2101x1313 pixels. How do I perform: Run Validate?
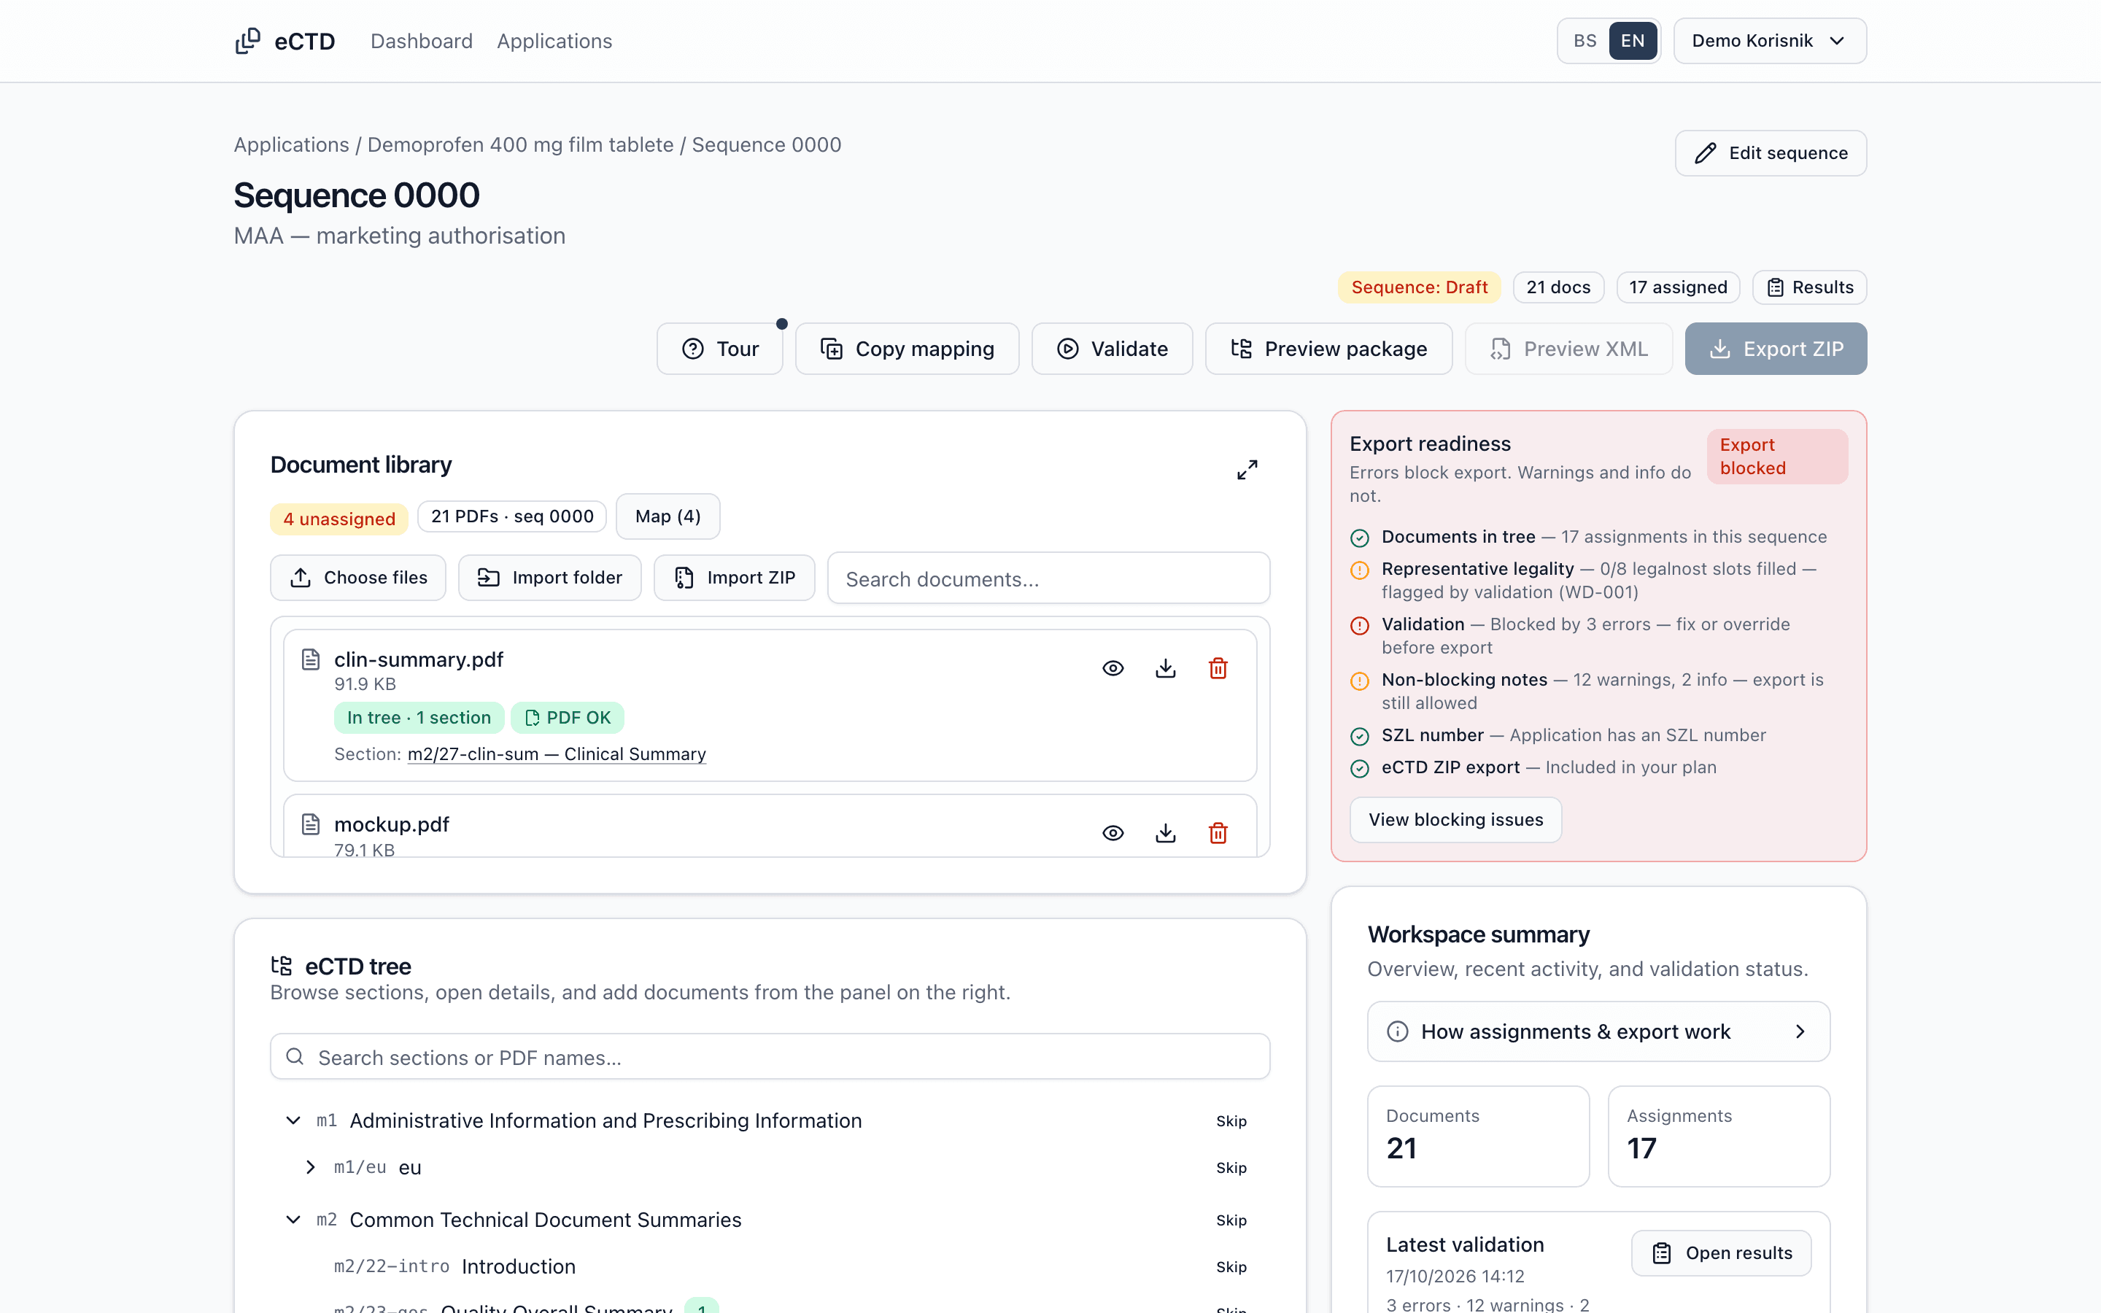pos(1112,349)
